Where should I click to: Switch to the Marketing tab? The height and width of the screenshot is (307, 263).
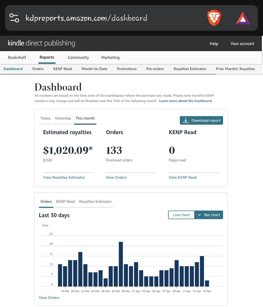[x=110, y=57]
